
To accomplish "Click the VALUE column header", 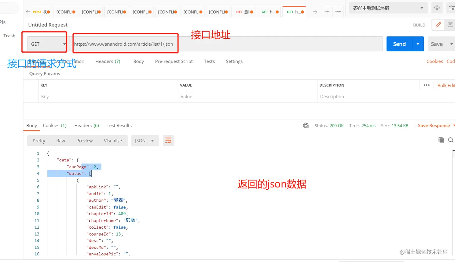I will [186, 85].
